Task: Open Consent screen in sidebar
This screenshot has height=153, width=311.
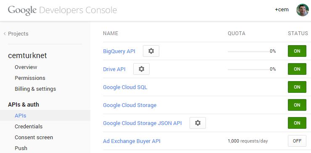Action: [x=34, y=137]
